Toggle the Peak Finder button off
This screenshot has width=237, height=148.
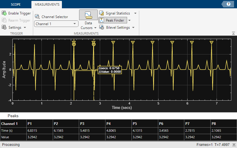click(113, 20)
